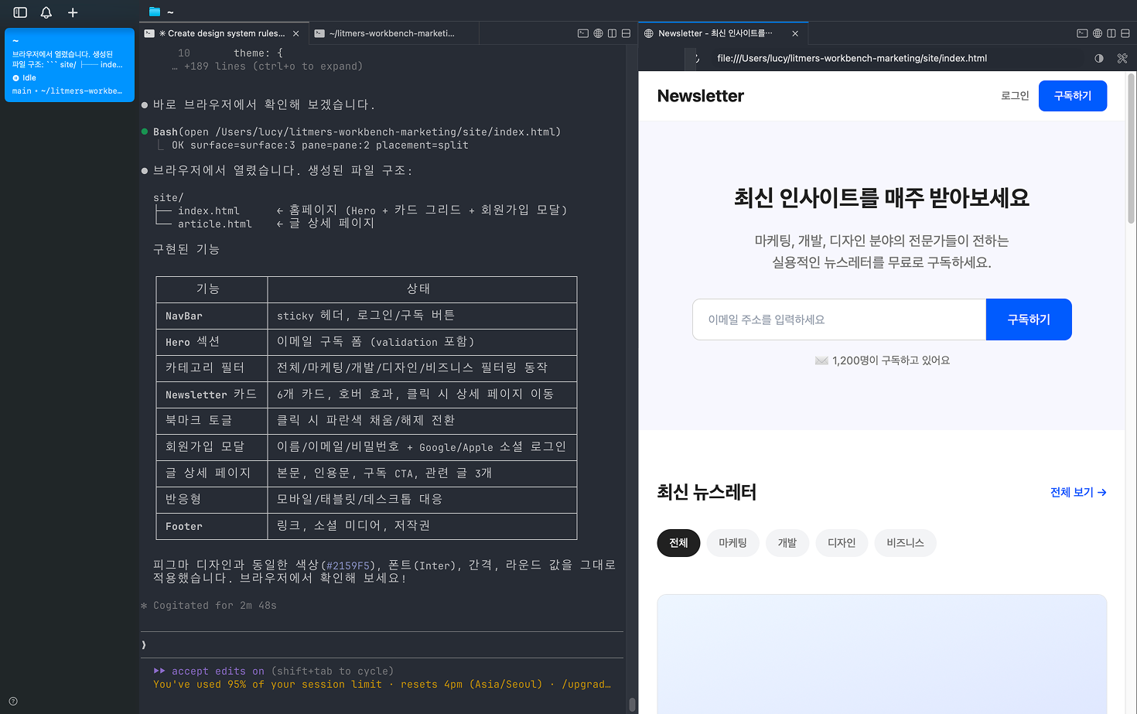Open a browser from the right pane globe icon
The height and width of the screenshot is (714, 1137).
click(x=1097, y=33)
